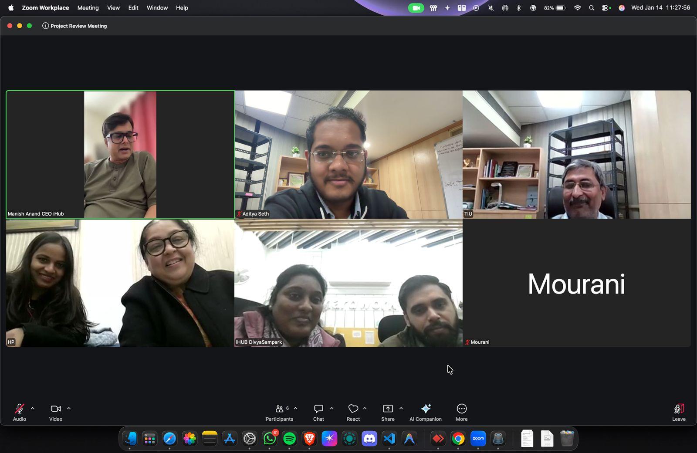The height and width of the screenshot is (453, 697).
Task: Open Control Center in menu bar
Action: 606,8
